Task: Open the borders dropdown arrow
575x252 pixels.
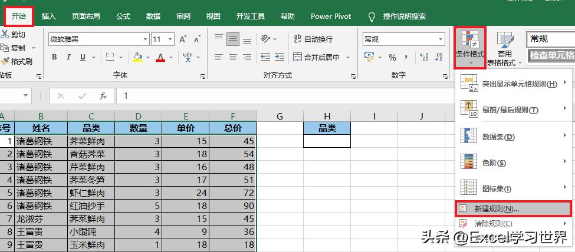Action: coord(121,58)
